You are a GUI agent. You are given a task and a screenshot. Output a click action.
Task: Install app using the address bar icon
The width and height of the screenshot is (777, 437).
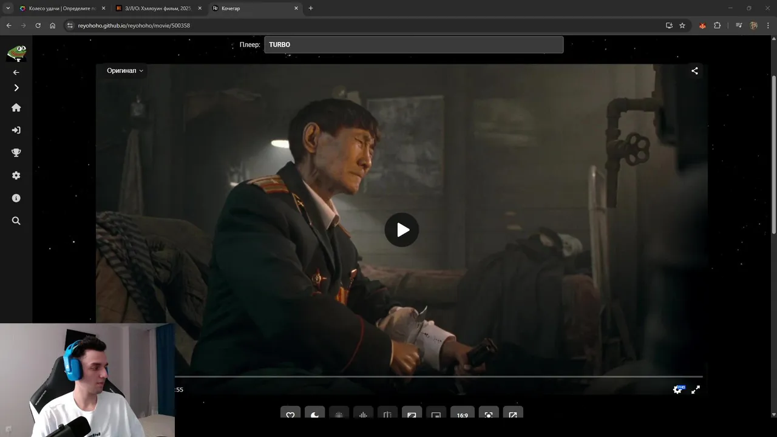click(669, 25)
